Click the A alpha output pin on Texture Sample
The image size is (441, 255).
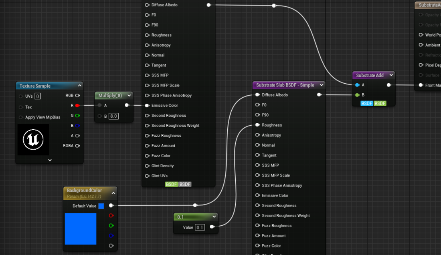[77, 136]
